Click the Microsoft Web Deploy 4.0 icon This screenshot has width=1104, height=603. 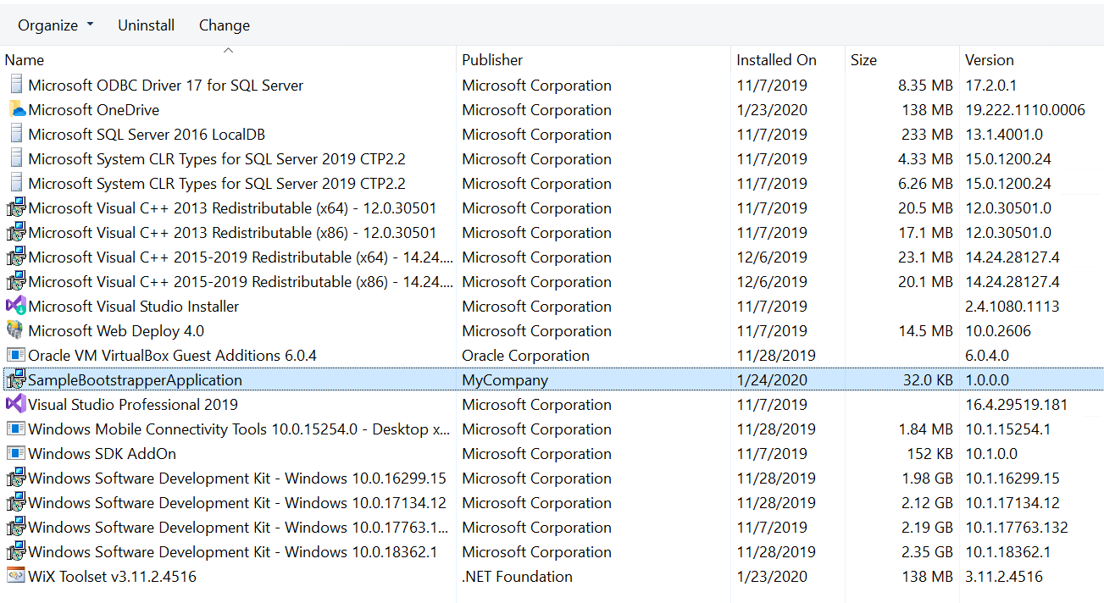tap(16, 331)
